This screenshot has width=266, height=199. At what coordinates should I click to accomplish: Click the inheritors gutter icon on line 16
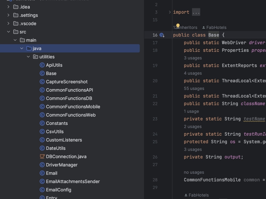click(162, 35)
